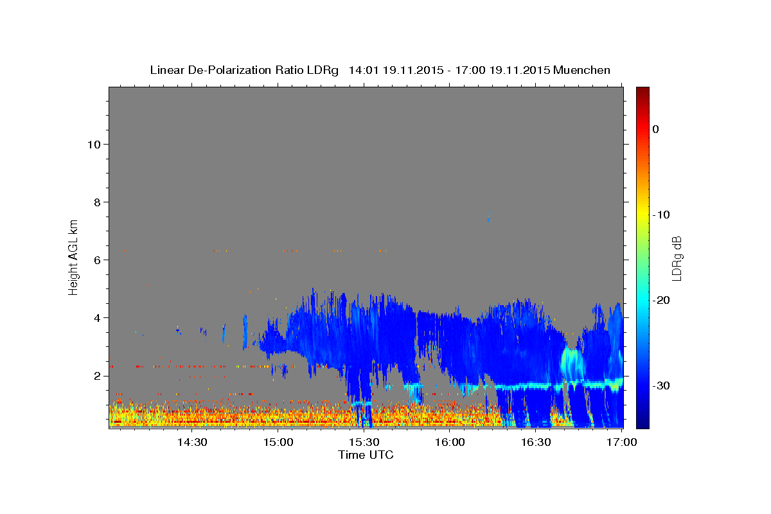Click the "LDRg dB" colorbar label

click(676, 258)
